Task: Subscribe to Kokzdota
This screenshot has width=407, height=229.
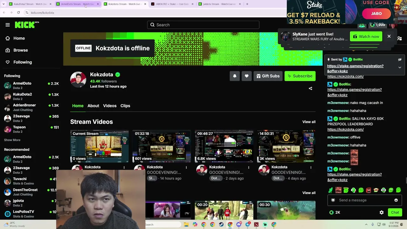Action: (x=300, y=76)
